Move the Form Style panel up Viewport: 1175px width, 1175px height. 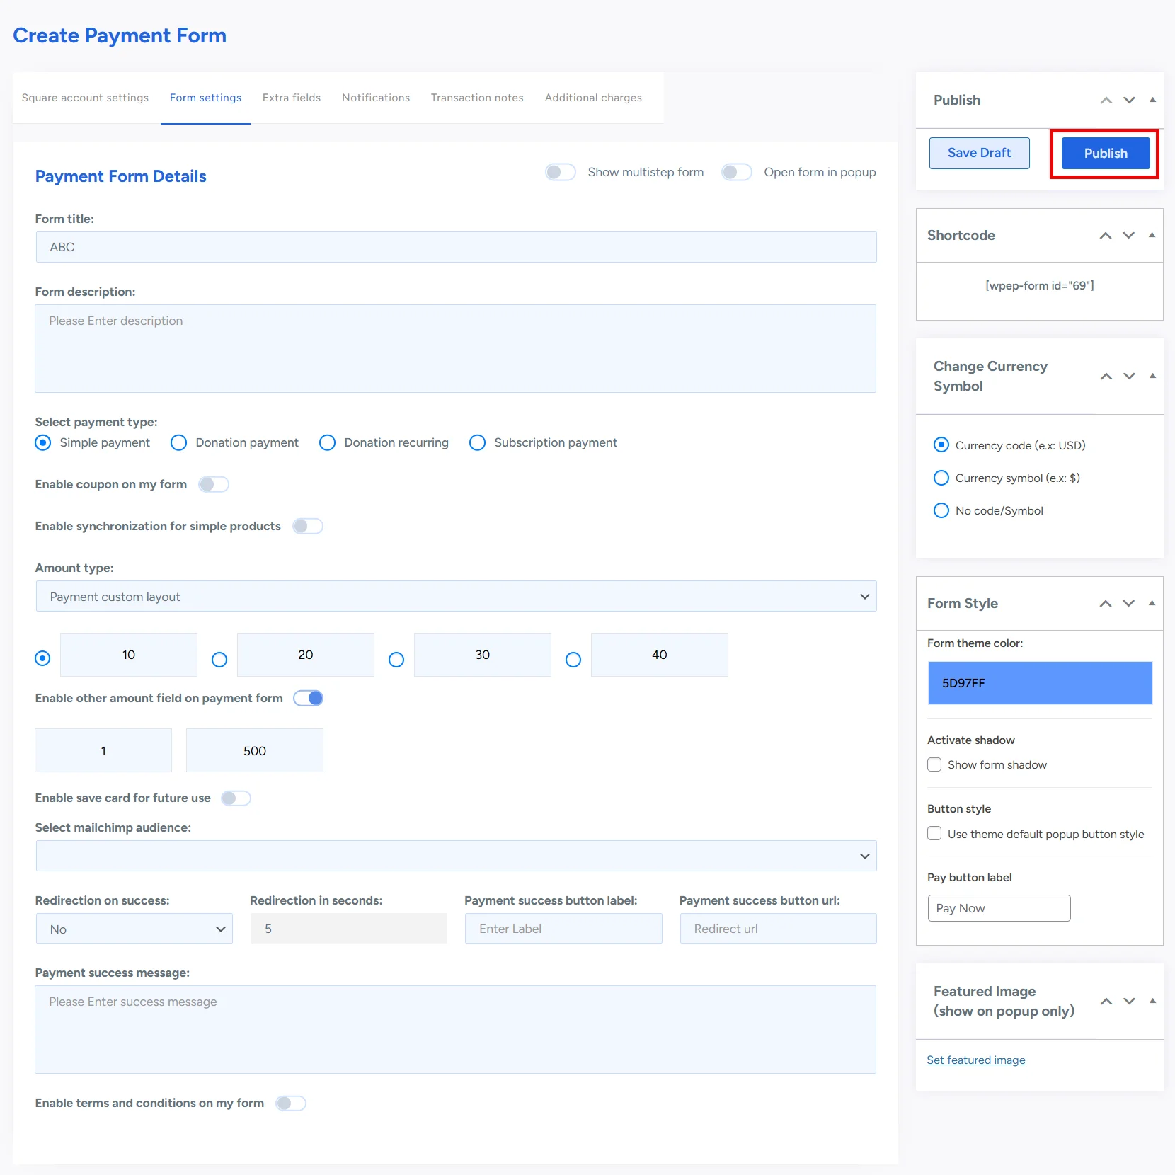[x=1105, y=604]
